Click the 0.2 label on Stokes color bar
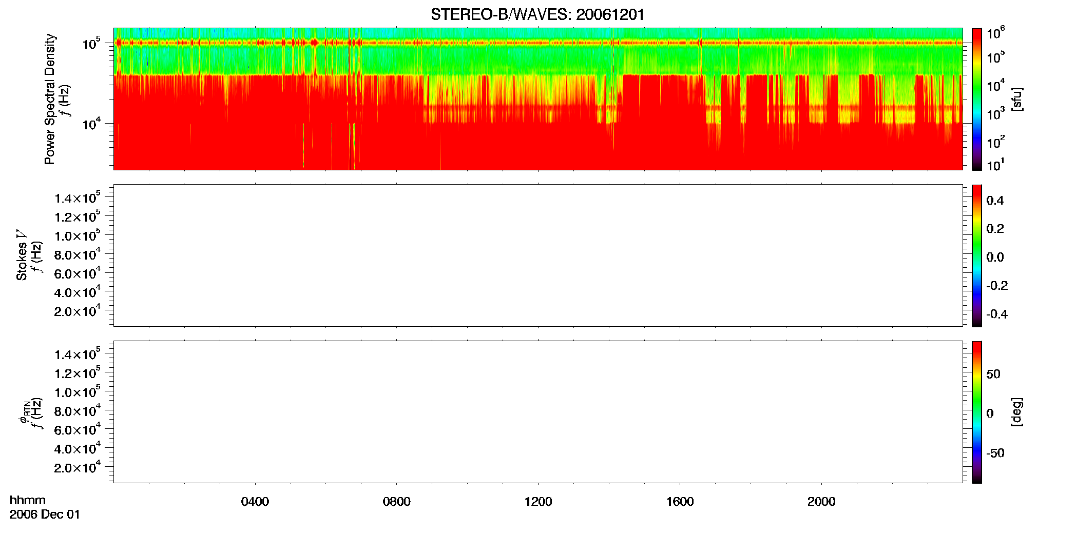Image resolution: width=1076 pixels, height=554 pixels. [x=995, y=229]
